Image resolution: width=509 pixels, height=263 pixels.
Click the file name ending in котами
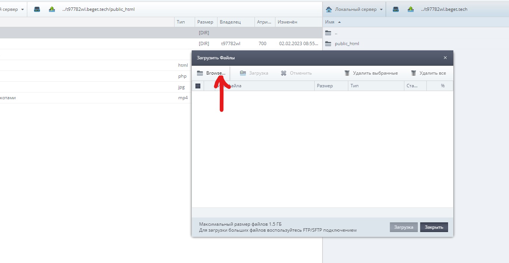(x=8, y=98)
